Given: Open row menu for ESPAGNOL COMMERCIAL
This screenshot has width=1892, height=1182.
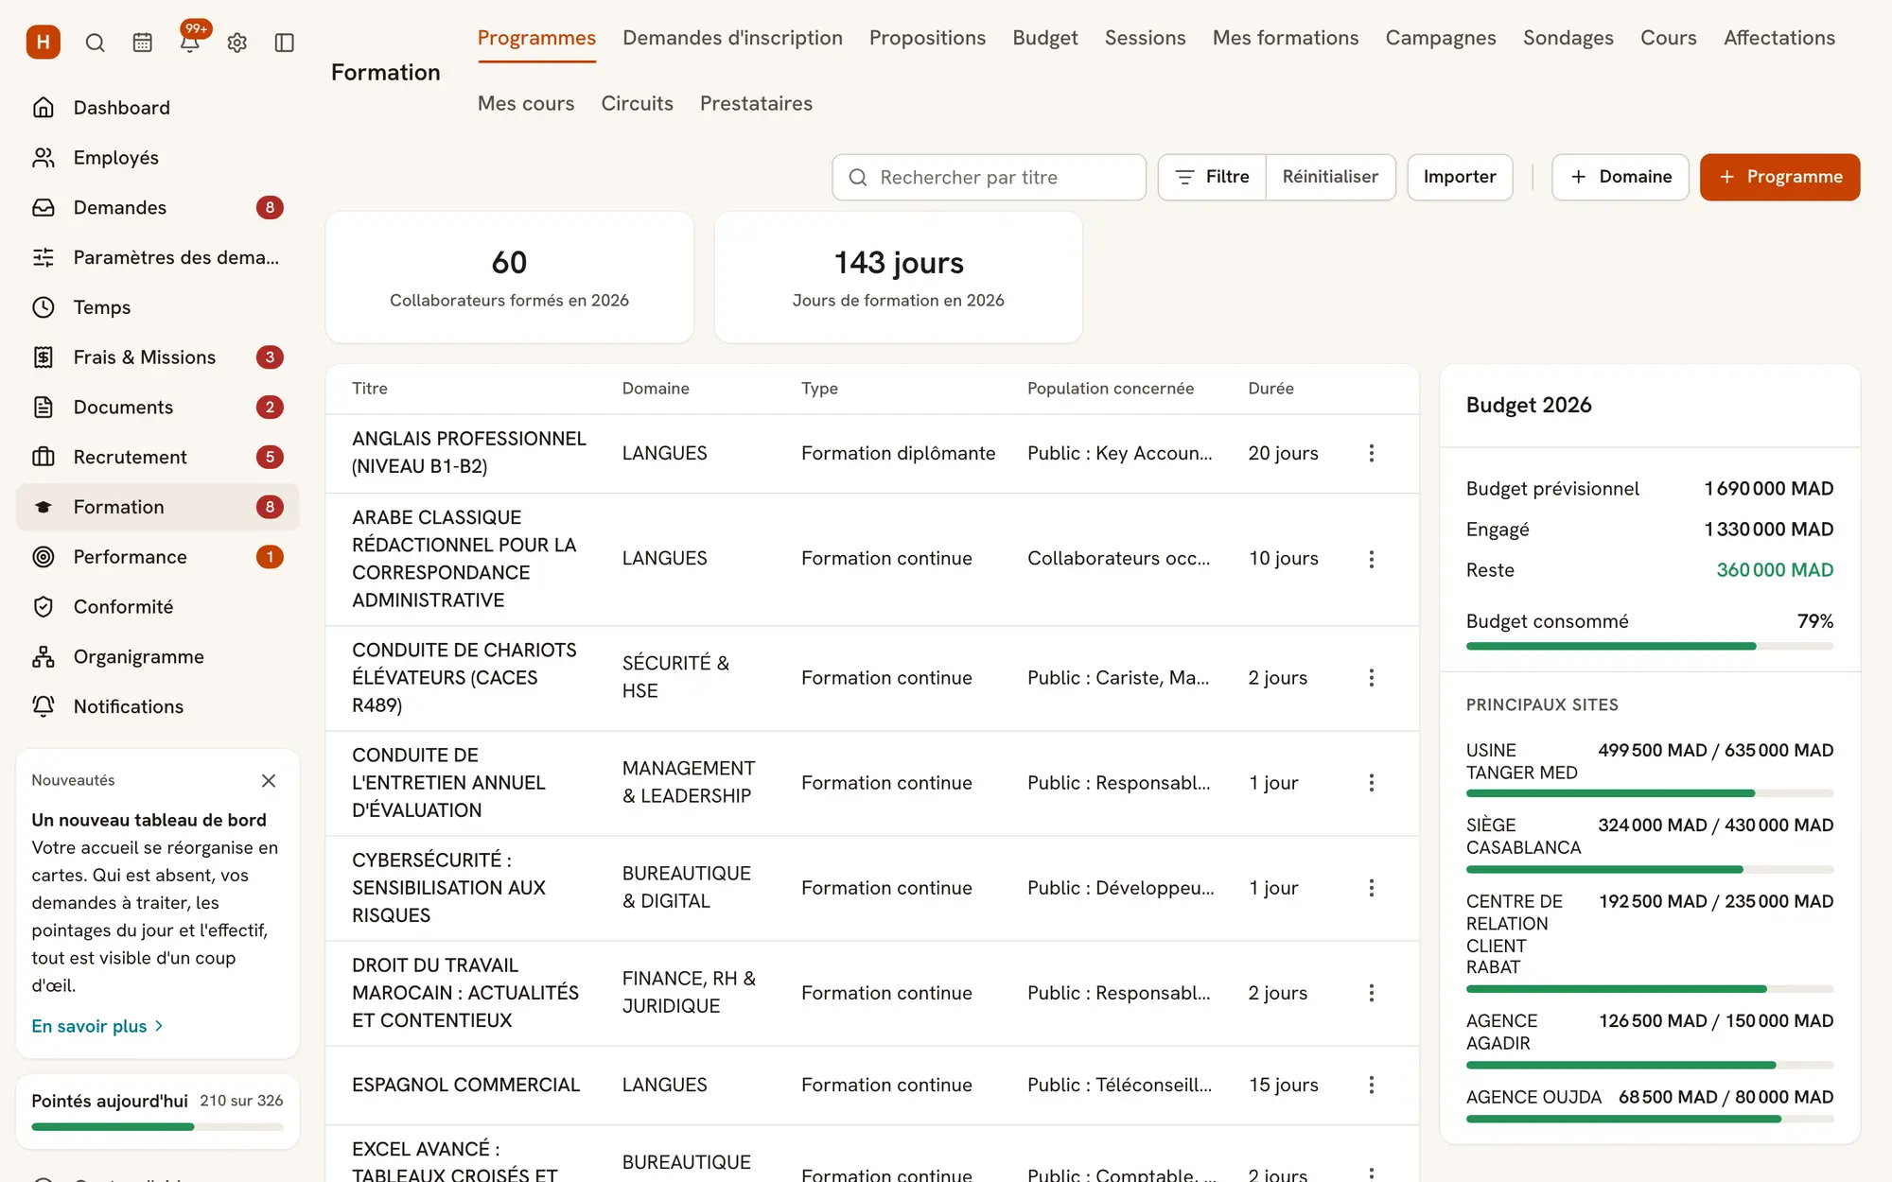Looking at the screenshot, I should (x=1371, y=1086).
